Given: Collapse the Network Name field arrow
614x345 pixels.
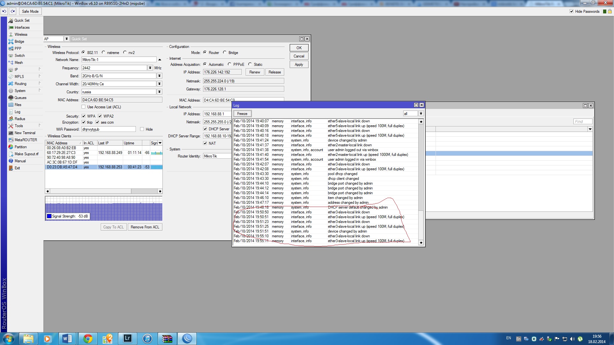Looking at the screenshot, I should (160, 60).
